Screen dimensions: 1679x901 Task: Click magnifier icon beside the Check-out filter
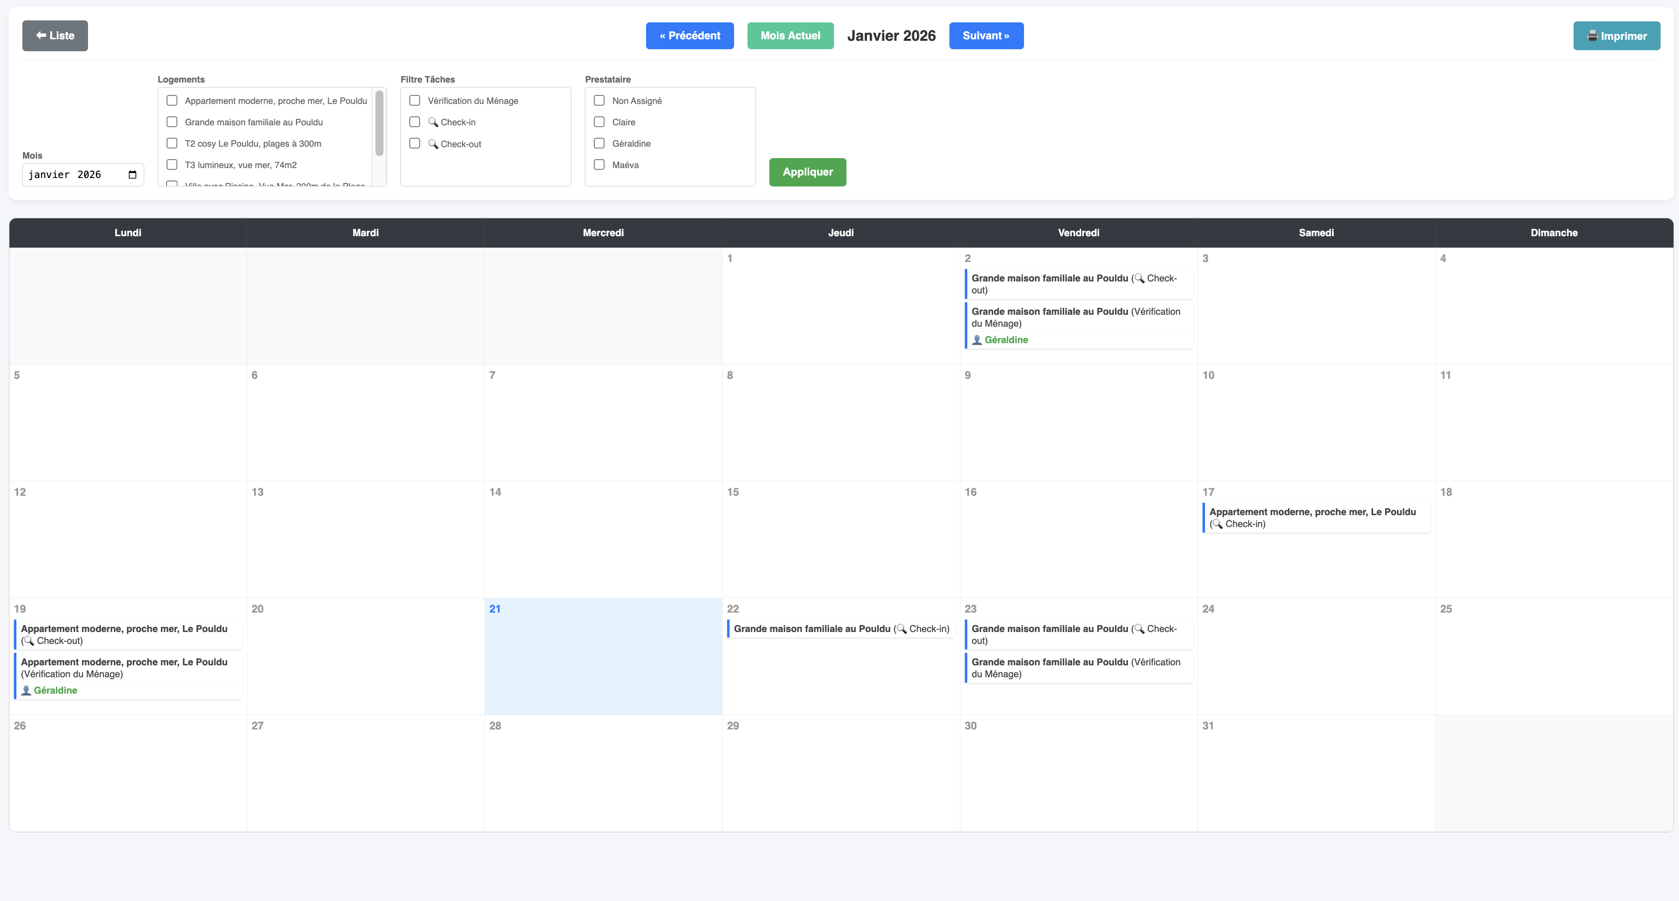433,143
